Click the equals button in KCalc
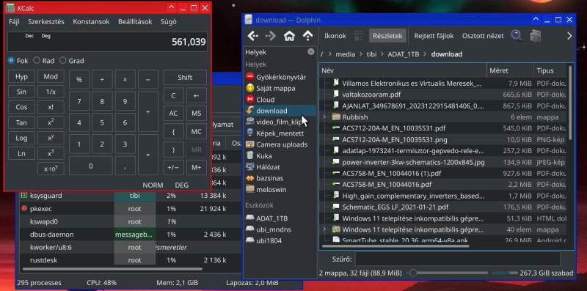This screenshot has width=587, height=291. coord(148,155)
